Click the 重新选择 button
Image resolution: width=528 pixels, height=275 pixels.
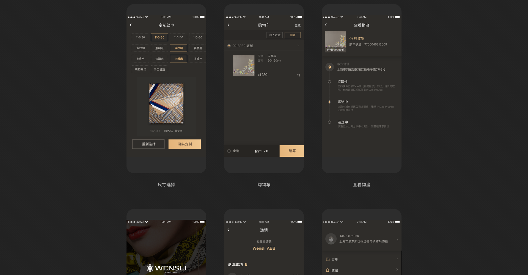tap(148, 144)
